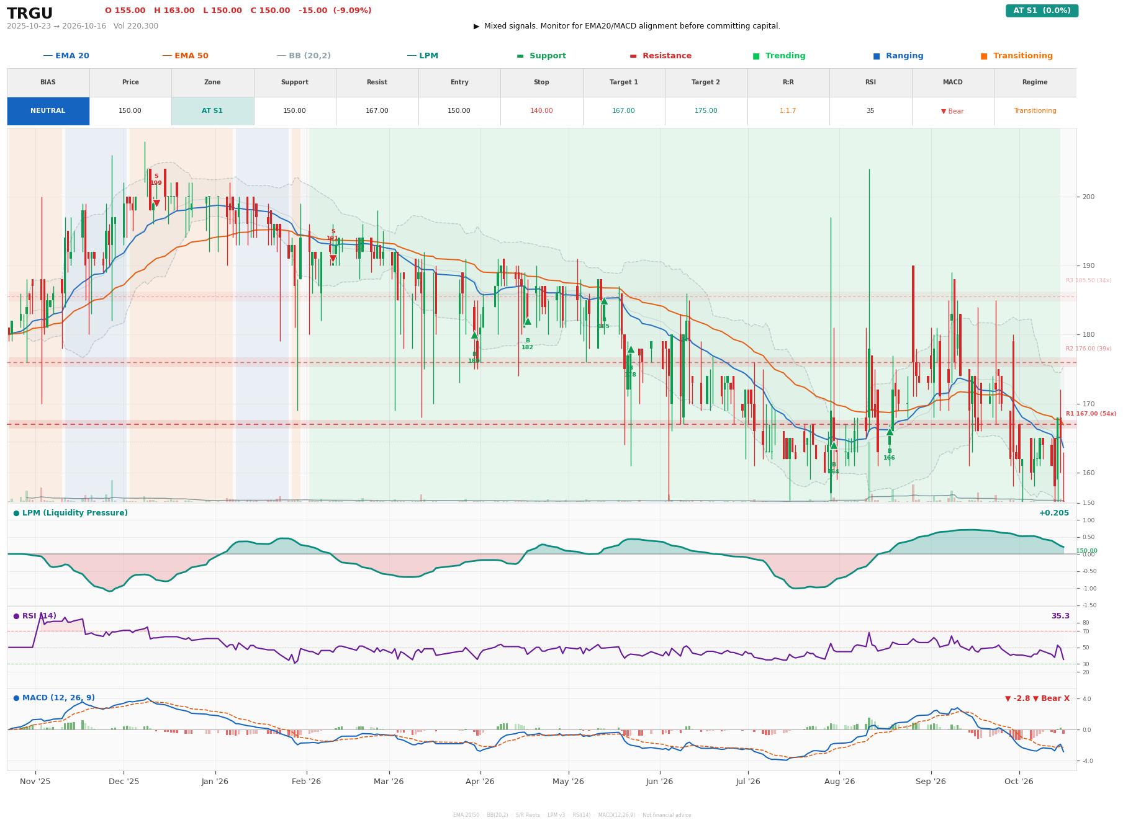Click the Regime column header
The height and width of the screenshot is (825, 1123).
coord(1035,82)
